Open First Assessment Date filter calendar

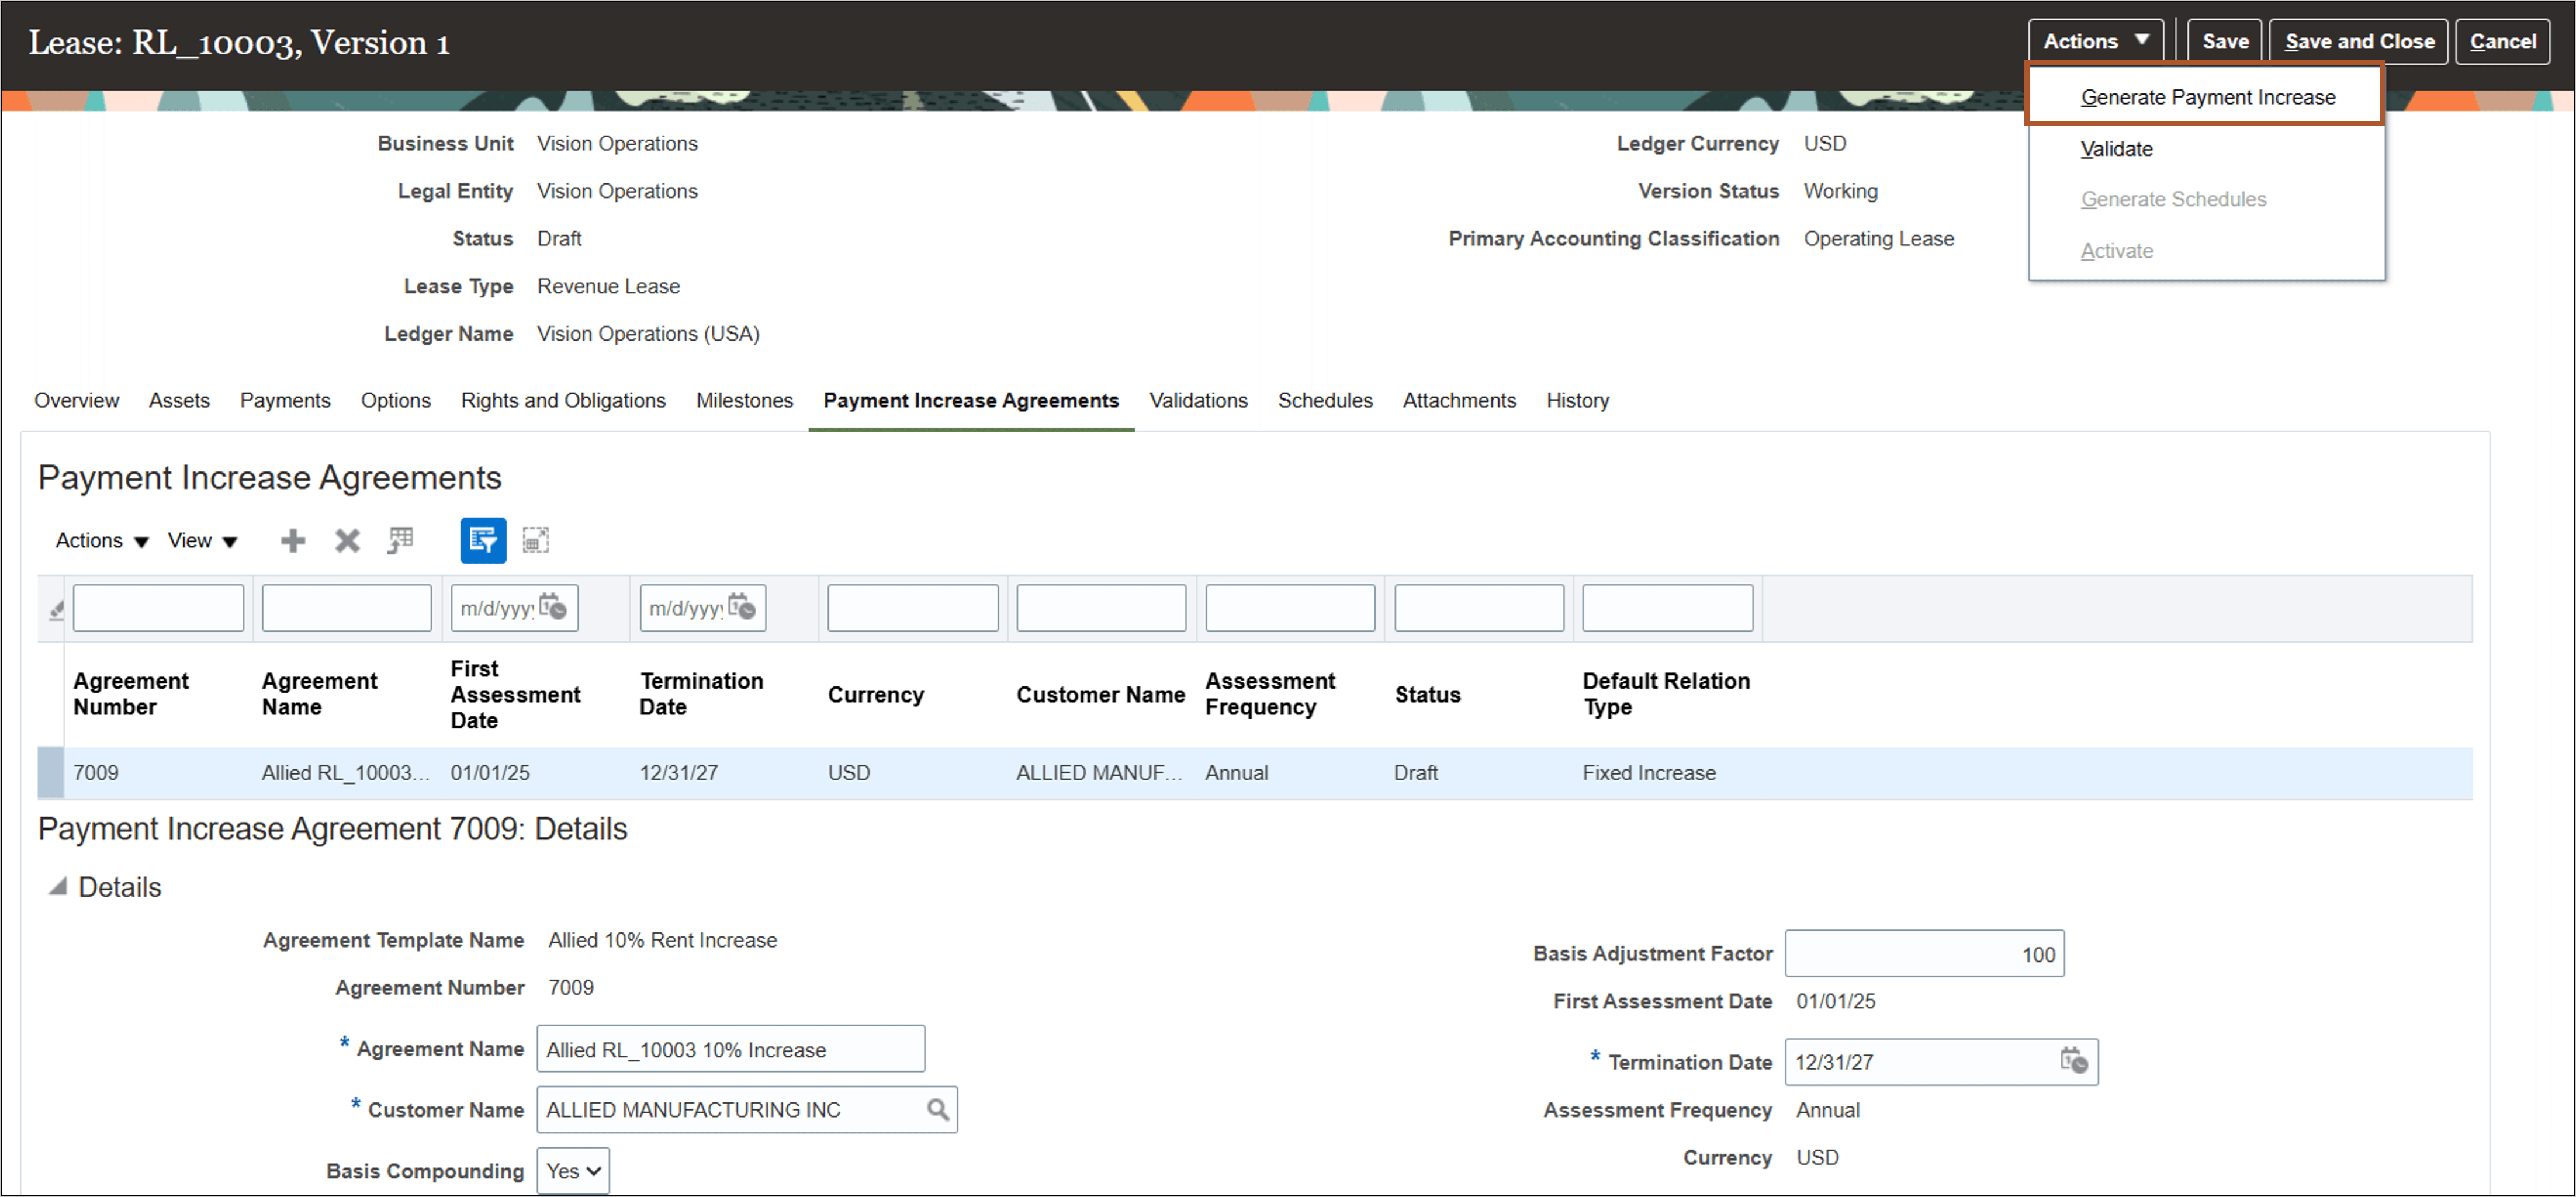coord(553,607)
